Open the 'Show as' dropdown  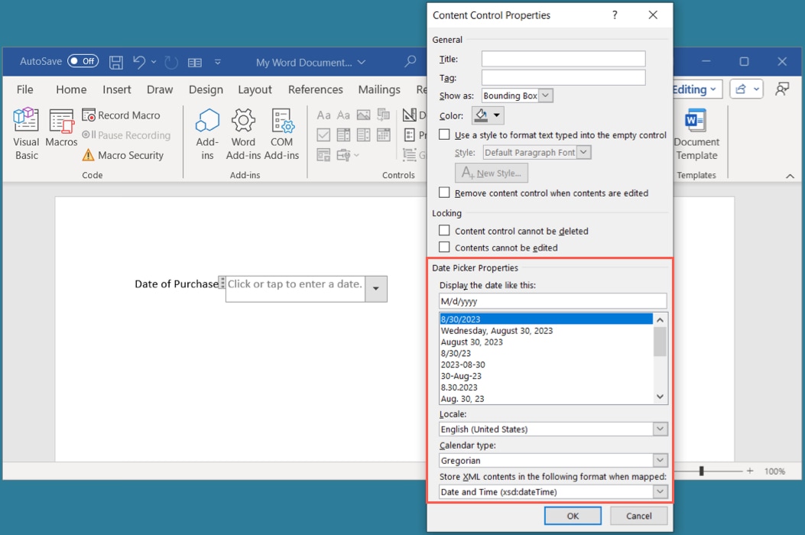(546, 95)
